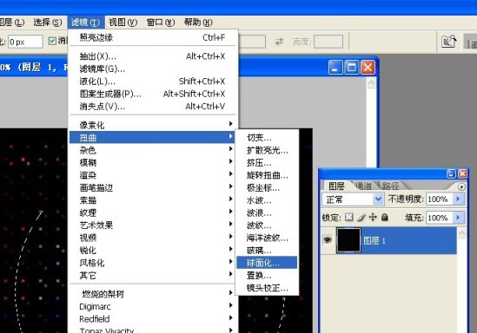Screen dimensions: 477x333
Task: Expand the 模糊 blur submenu
Action: point(152,162)
